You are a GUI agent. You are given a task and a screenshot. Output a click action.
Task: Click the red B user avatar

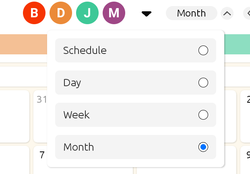(34, 13)
